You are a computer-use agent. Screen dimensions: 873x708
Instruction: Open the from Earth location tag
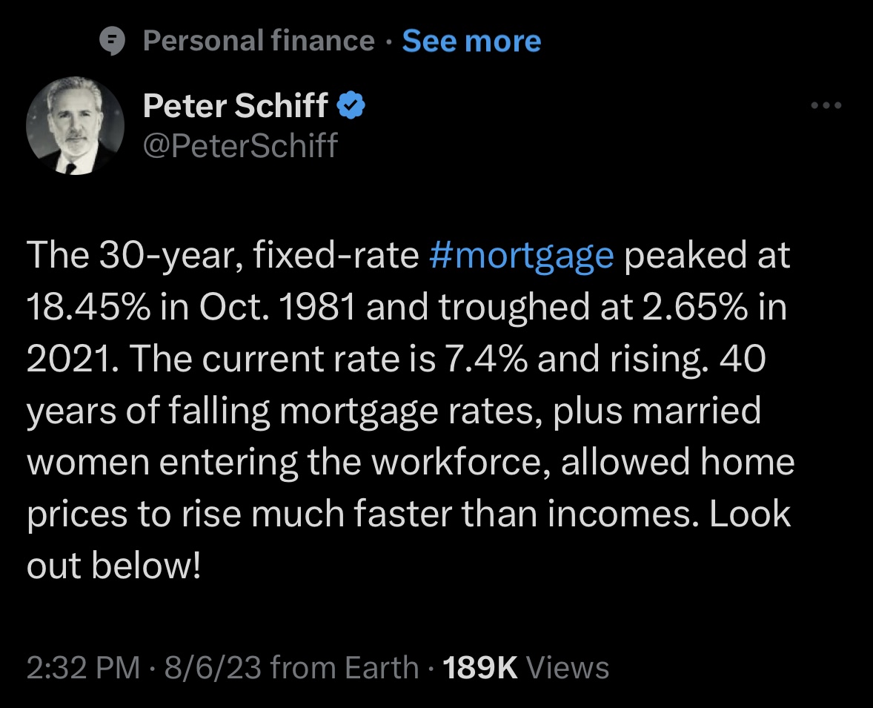(345, 667)
